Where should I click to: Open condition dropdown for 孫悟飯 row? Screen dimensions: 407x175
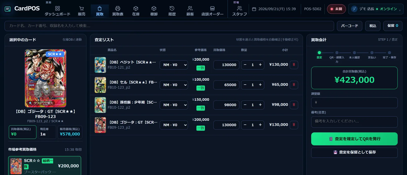(174, 105)
